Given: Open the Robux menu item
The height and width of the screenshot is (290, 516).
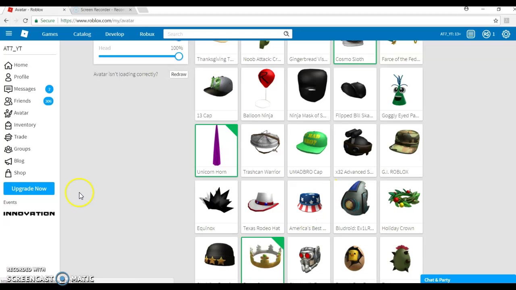Looking at the screenshot, I should tap(147, 34).
